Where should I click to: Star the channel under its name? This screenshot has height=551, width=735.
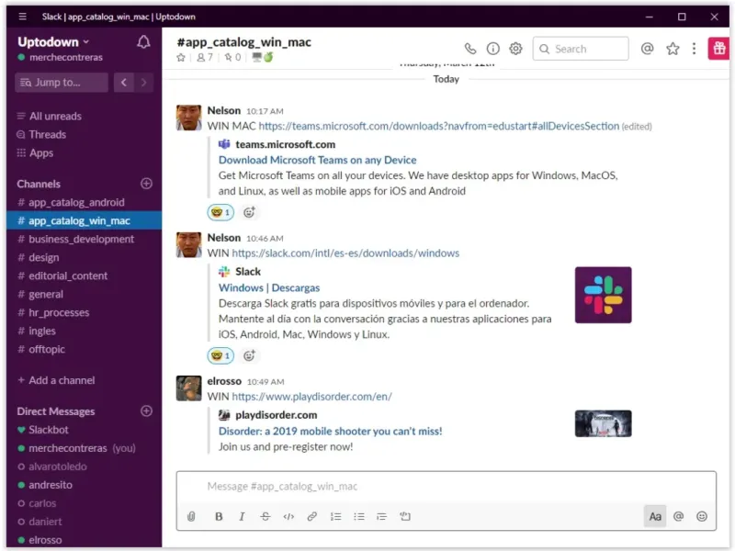[181, 58]
